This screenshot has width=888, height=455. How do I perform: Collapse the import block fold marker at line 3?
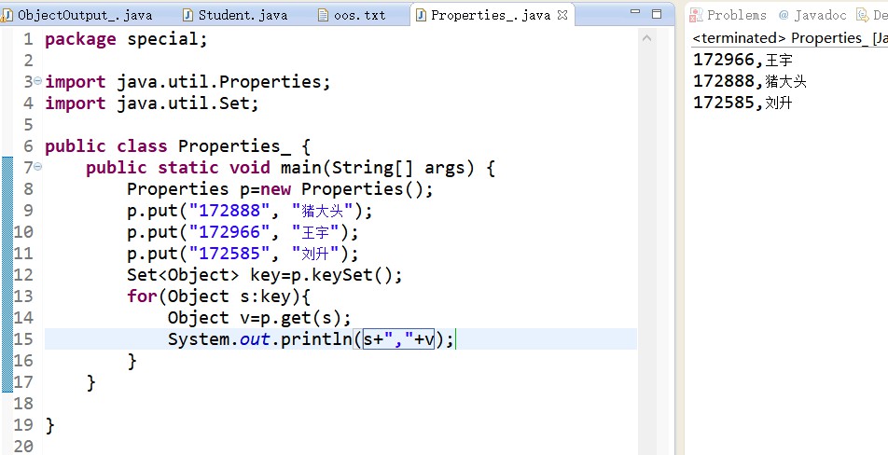[x=38, y=81]
